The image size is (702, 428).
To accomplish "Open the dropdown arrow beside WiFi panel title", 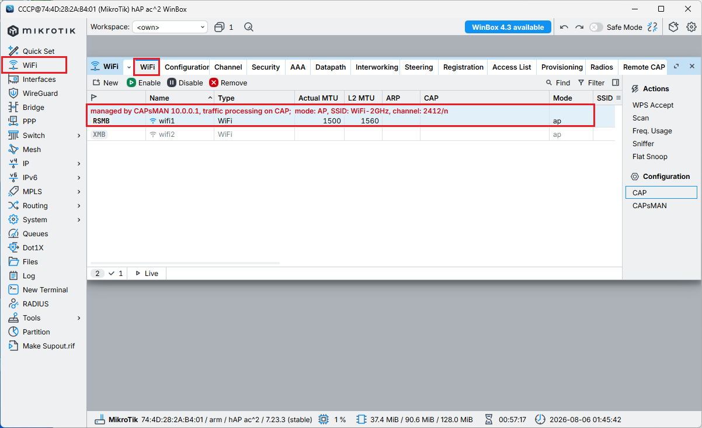I will pos(129,67).
